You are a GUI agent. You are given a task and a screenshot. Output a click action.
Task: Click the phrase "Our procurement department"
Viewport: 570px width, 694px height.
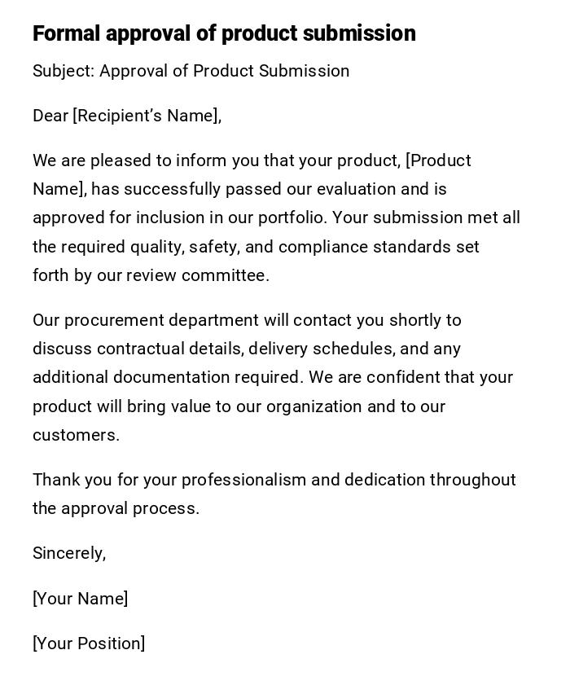pyautogui.click(x=145, y=320)
